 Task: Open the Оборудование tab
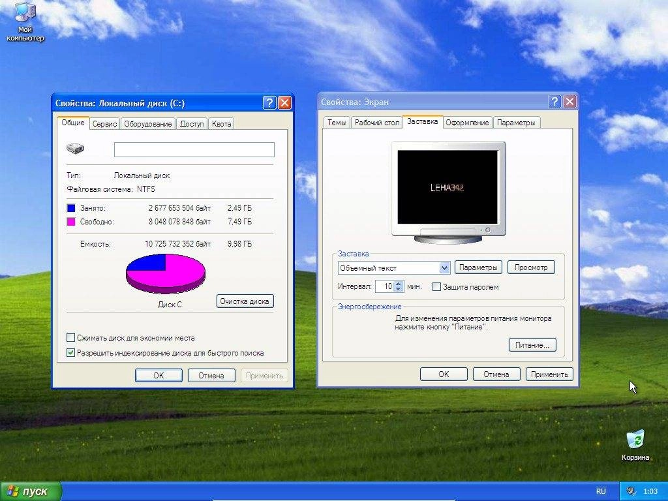pyautogui.click(x=148, y=124)
